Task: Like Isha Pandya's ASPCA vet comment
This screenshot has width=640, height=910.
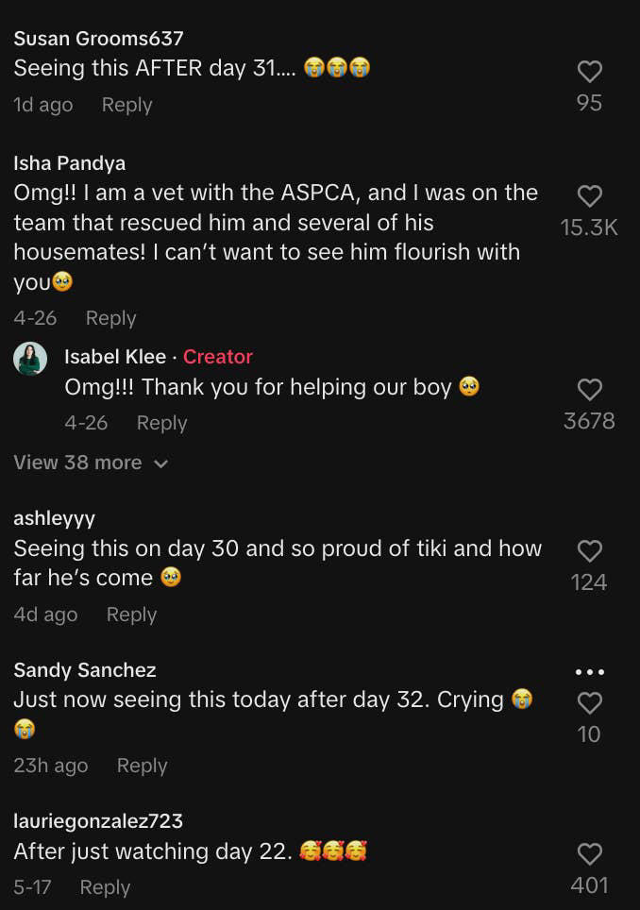Action: 589,196
